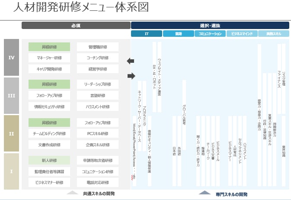The image size is (291, 200).
Task: Click the left-pointing arrow between the panels
Action: click(131, 61)
